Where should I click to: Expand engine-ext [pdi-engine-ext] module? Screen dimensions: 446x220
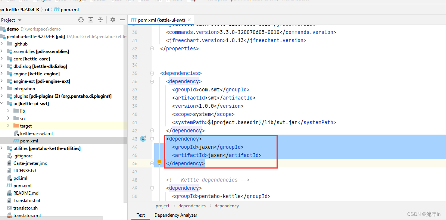pos(2,81)
